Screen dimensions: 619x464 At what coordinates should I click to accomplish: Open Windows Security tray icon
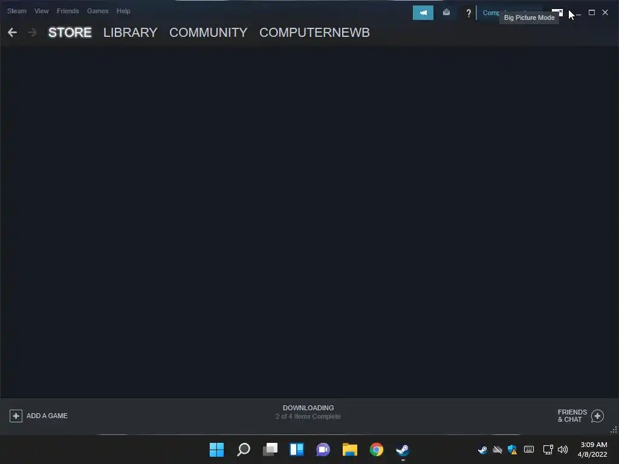point(513,449)
